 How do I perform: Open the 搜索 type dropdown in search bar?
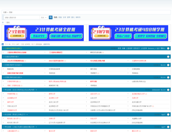pyautogui.click(x=43, y=17)
